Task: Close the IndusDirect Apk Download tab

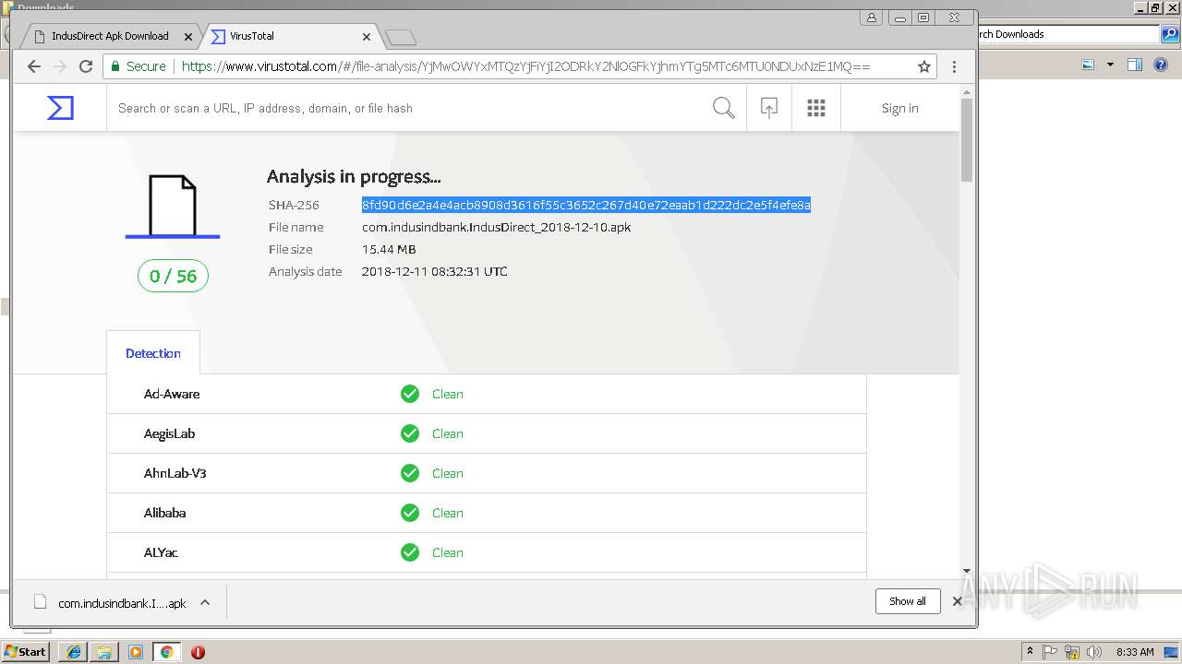Action: tap(188, 37)
